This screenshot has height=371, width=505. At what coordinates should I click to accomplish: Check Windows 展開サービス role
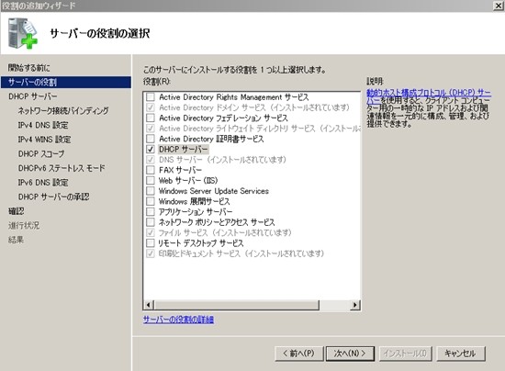[151, 201]
